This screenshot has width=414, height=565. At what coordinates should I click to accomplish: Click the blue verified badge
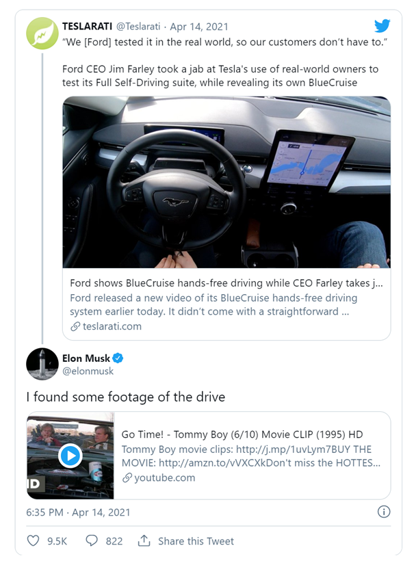pos(118,358)
